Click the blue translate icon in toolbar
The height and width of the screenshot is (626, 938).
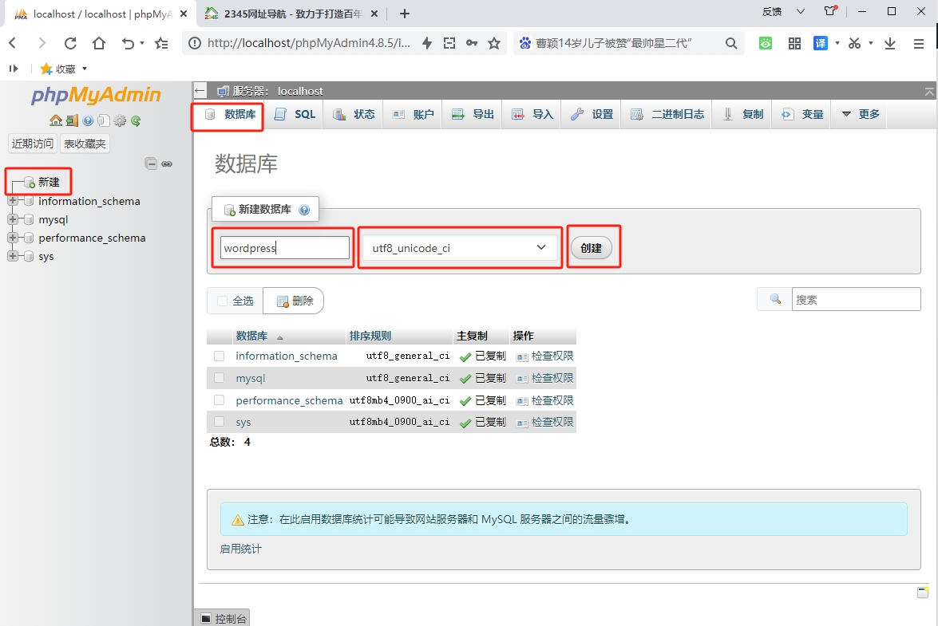click(821, 43)
